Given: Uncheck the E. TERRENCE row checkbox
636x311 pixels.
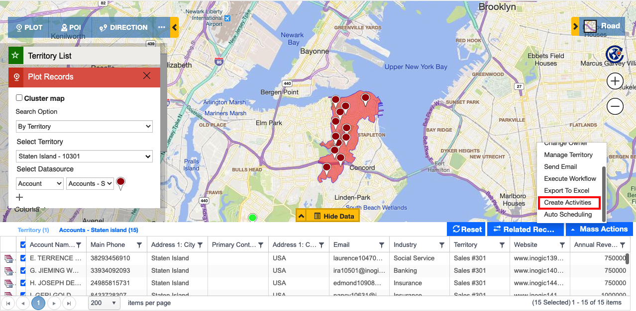Looking at the screenshot, I should [x=23, y=258].
